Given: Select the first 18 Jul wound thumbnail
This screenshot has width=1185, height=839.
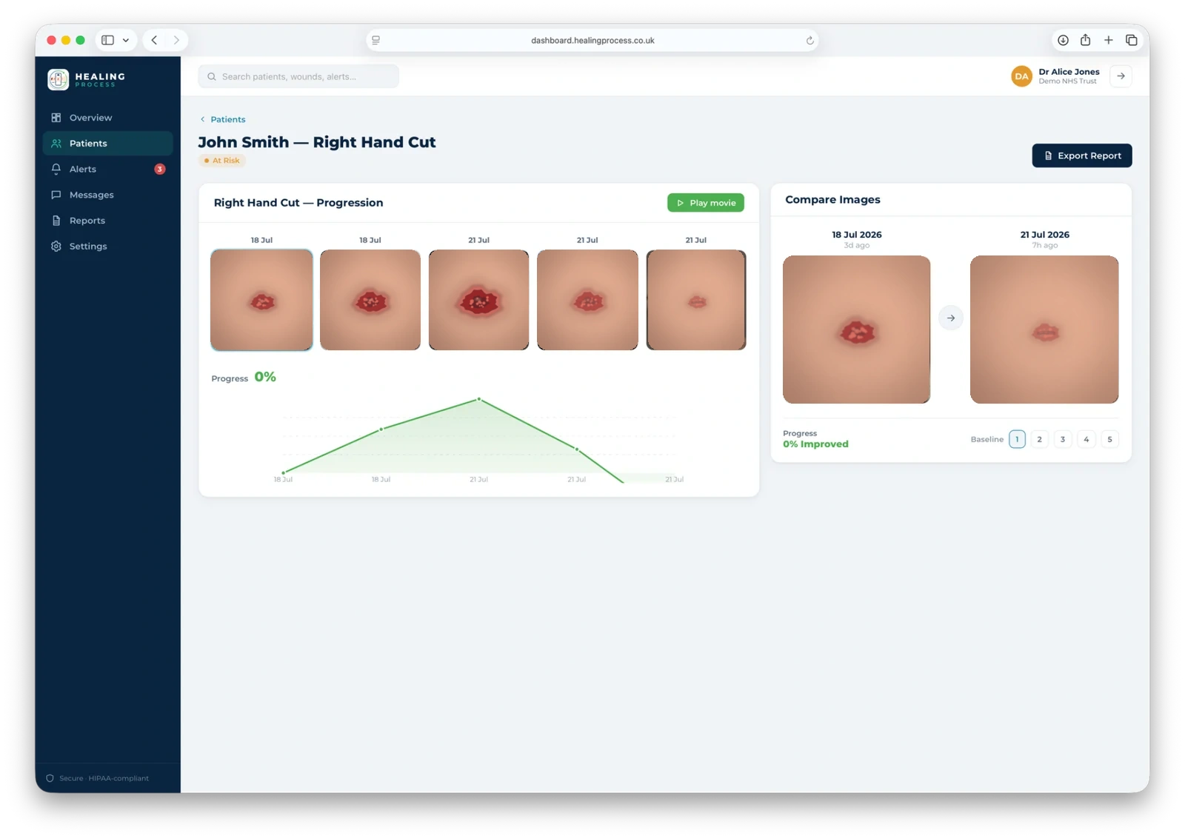Looking at the screenshot, I should tap(261, 300).
